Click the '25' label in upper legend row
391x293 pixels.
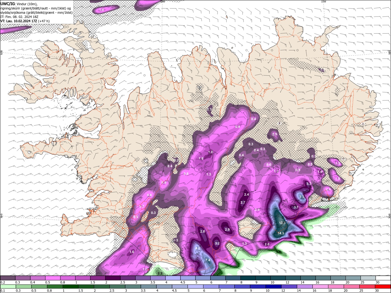point(362,282)
